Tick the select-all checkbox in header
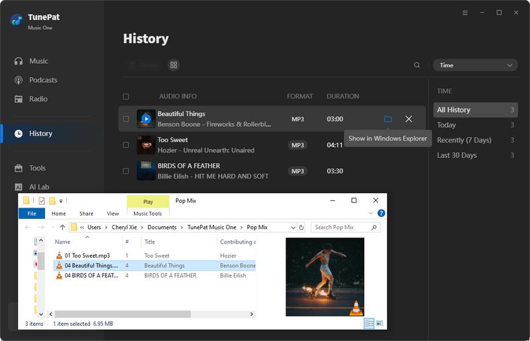 click(126, 96)
